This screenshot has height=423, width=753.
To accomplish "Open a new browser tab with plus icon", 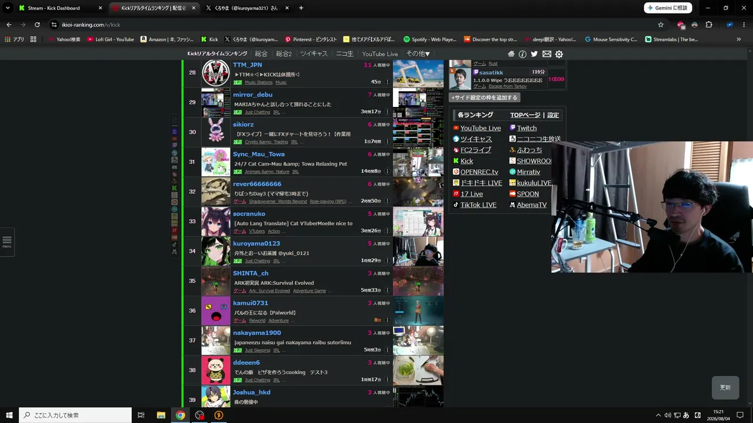I will pos(301,8).
